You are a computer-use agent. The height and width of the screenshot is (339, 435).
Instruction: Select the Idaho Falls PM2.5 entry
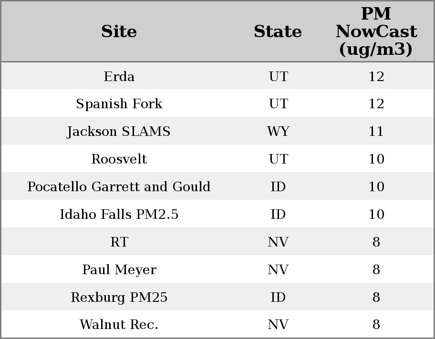[119, 215]
